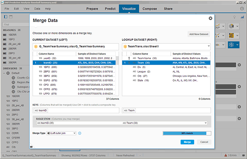Click the 1BERR measure ruler icon

point(5,35)
